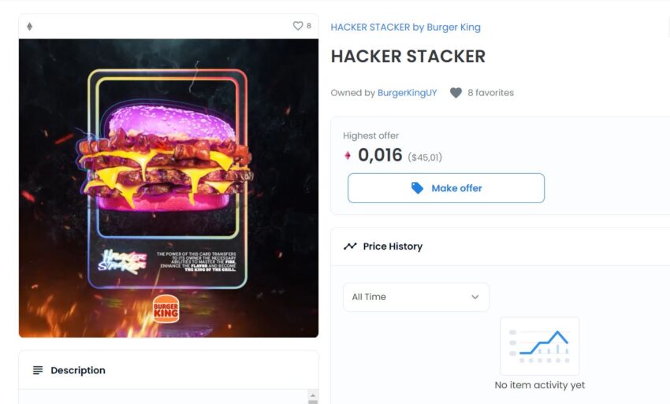Click the Make offer button

tap(446, 188)
